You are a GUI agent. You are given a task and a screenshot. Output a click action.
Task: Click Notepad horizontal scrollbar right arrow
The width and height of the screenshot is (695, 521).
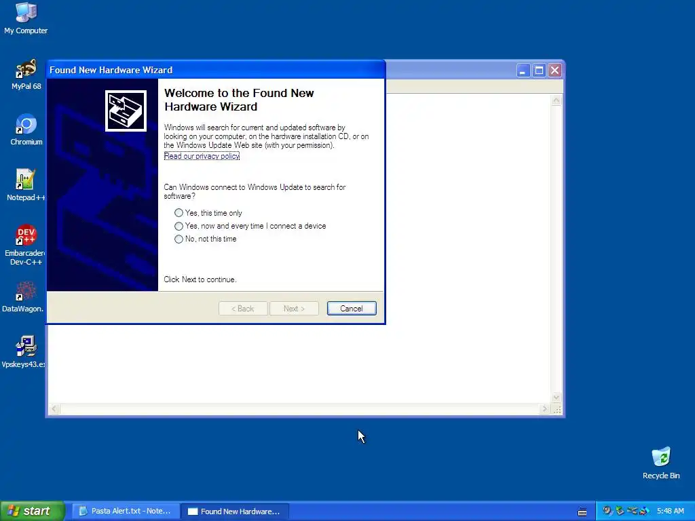coord(545,409)
